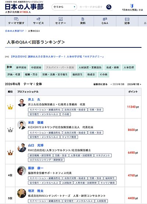The image size is (147, 204).
Task: Open テーマで探す navigation icon
Action: tap(16, 19)
